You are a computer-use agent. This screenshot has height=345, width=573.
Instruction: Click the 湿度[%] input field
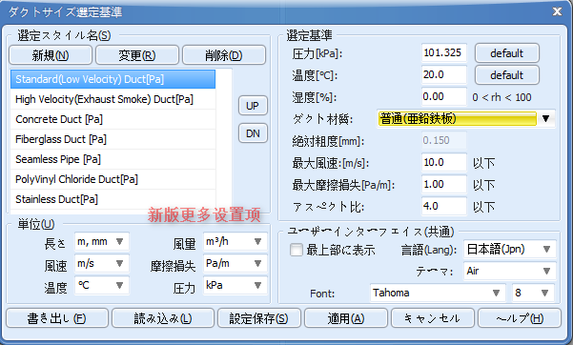tap(444, 97)
